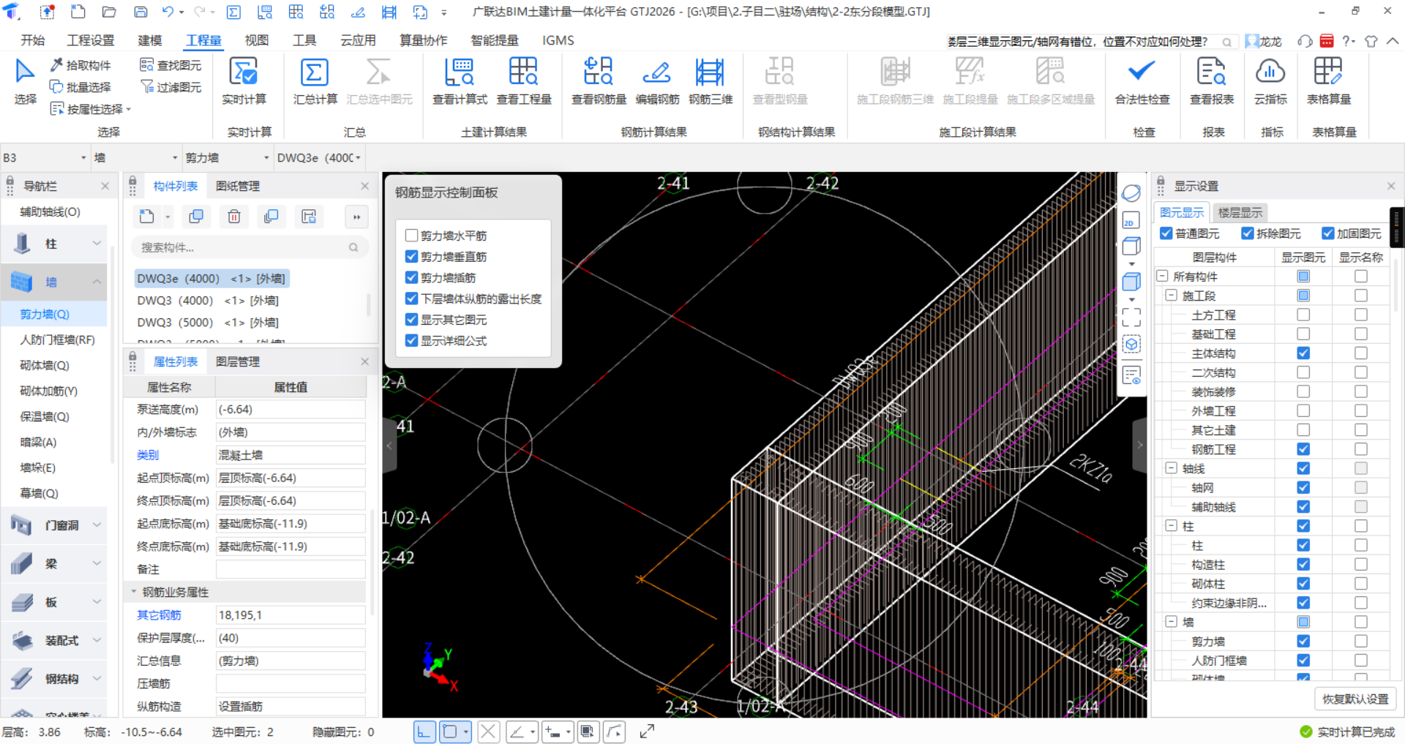Open 查看报表 report icon

point(1211,73)
